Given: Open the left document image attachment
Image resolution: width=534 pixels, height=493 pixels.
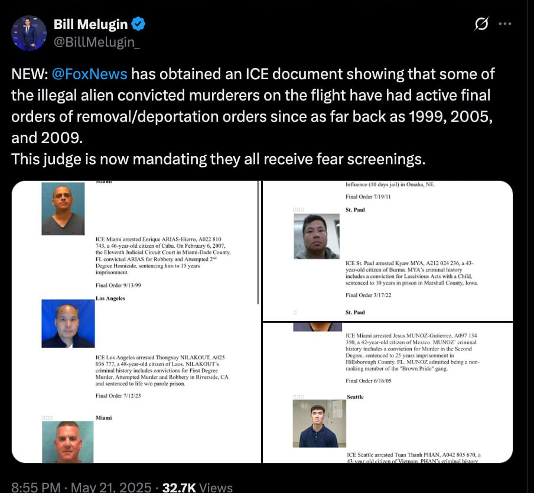Looking at the screenshot, I should pos(136,322).
